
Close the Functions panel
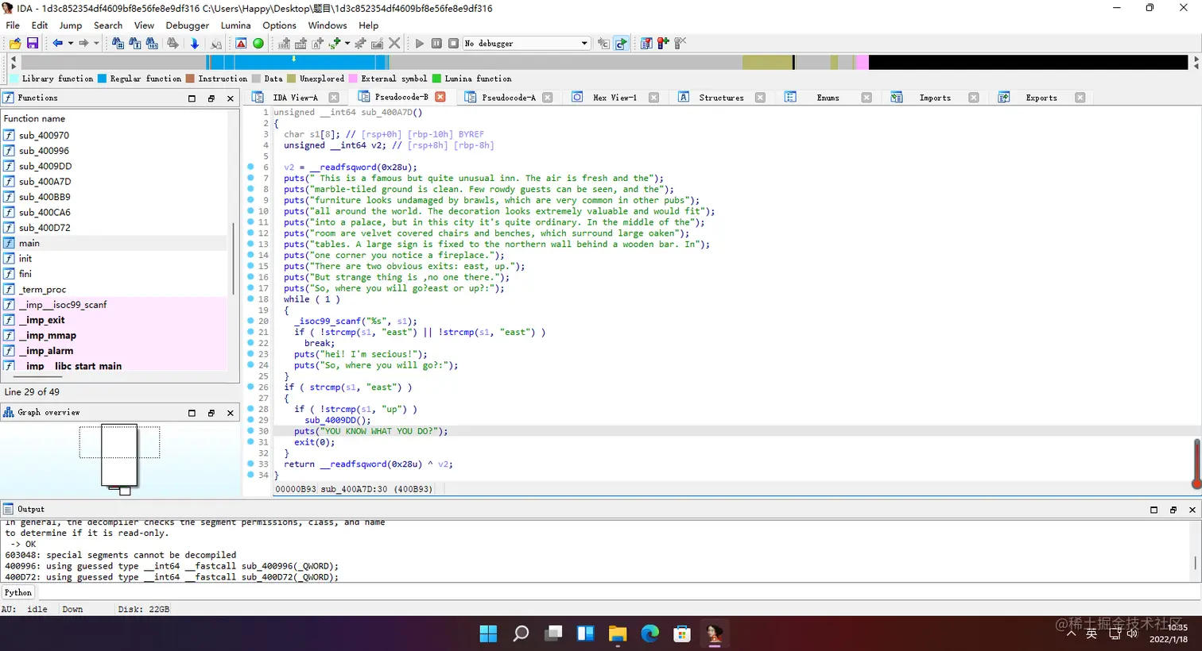point(231,98)
